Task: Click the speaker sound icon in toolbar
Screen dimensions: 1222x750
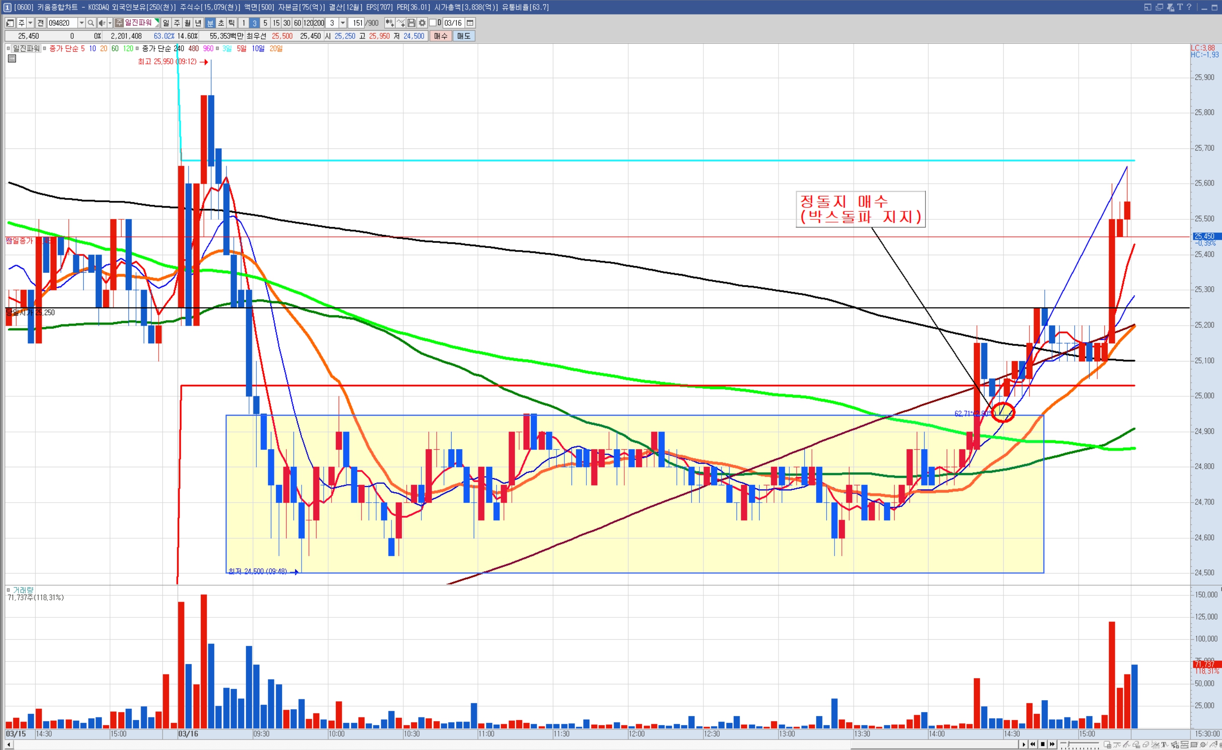Action: (101, 23)
